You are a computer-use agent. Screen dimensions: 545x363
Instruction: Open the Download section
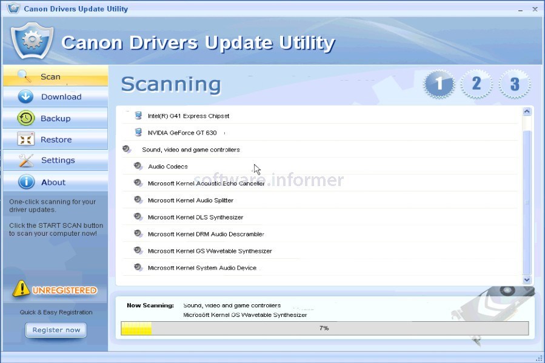(x=56, y=96)
